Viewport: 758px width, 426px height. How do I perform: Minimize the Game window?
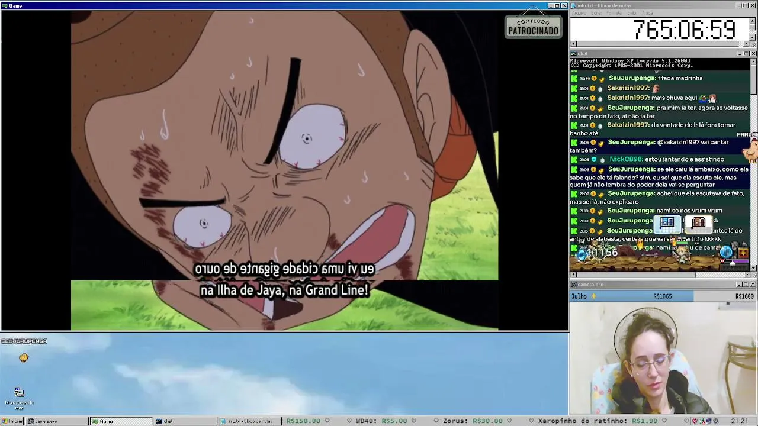point(551,6)
